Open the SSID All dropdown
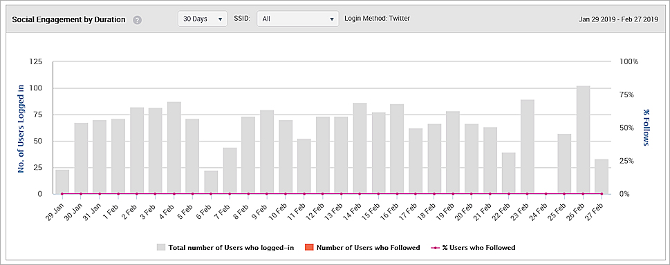The width and height of the screenshot is (670, 265). tap(298, 19)
